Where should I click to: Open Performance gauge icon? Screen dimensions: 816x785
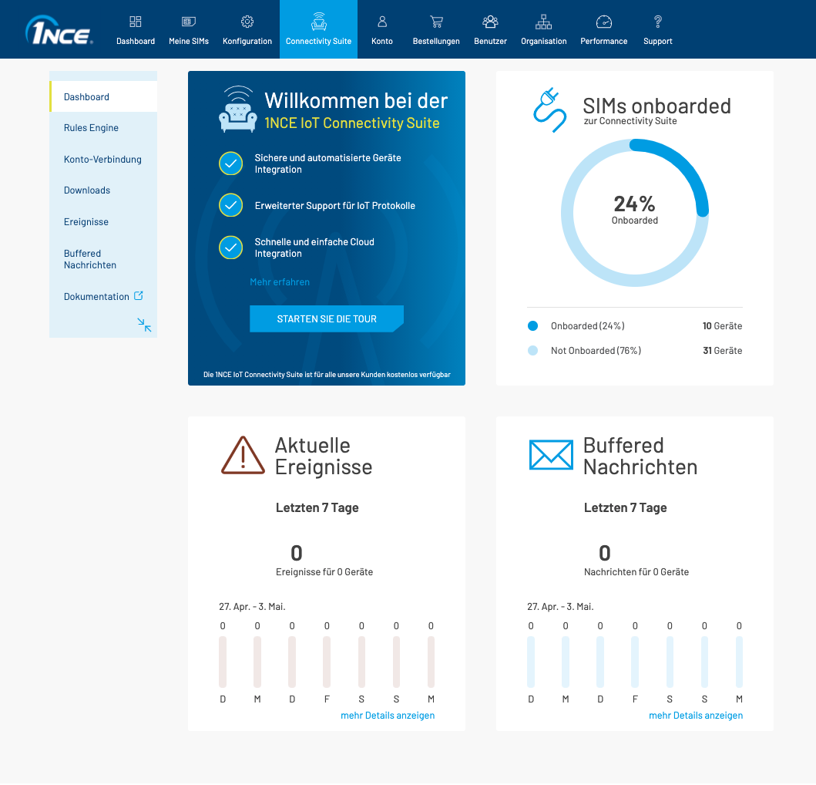603,22
